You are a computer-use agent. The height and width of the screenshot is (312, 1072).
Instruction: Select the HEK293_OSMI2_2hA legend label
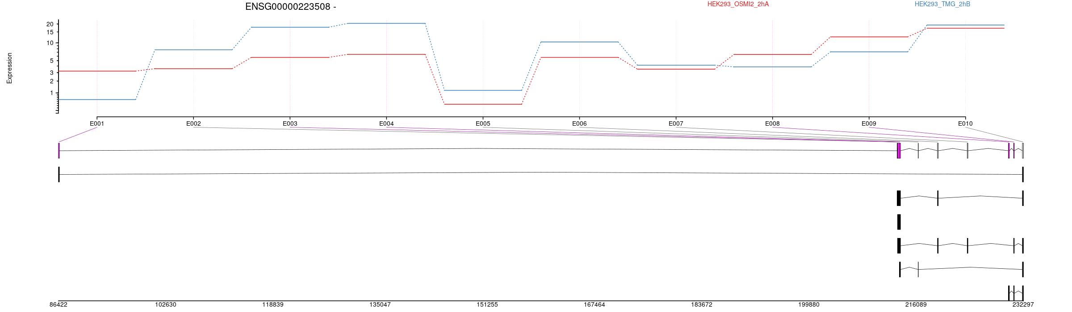tap(738, 4)
